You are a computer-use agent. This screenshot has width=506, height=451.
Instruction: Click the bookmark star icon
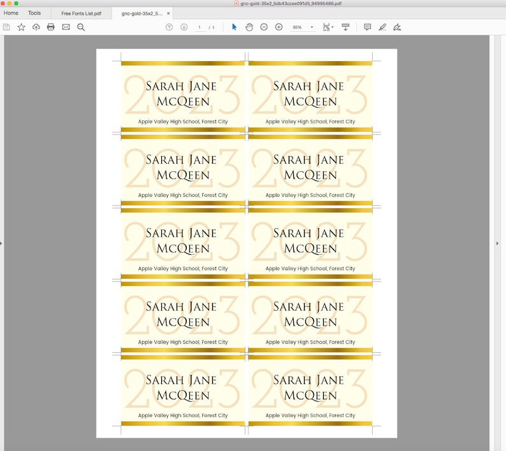click(21, 27)
